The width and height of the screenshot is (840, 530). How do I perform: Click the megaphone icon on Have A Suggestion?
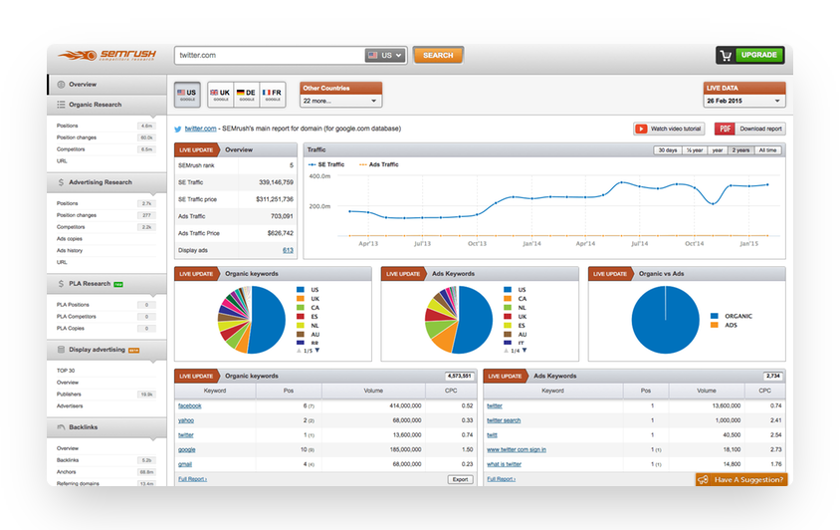(704, 479)
